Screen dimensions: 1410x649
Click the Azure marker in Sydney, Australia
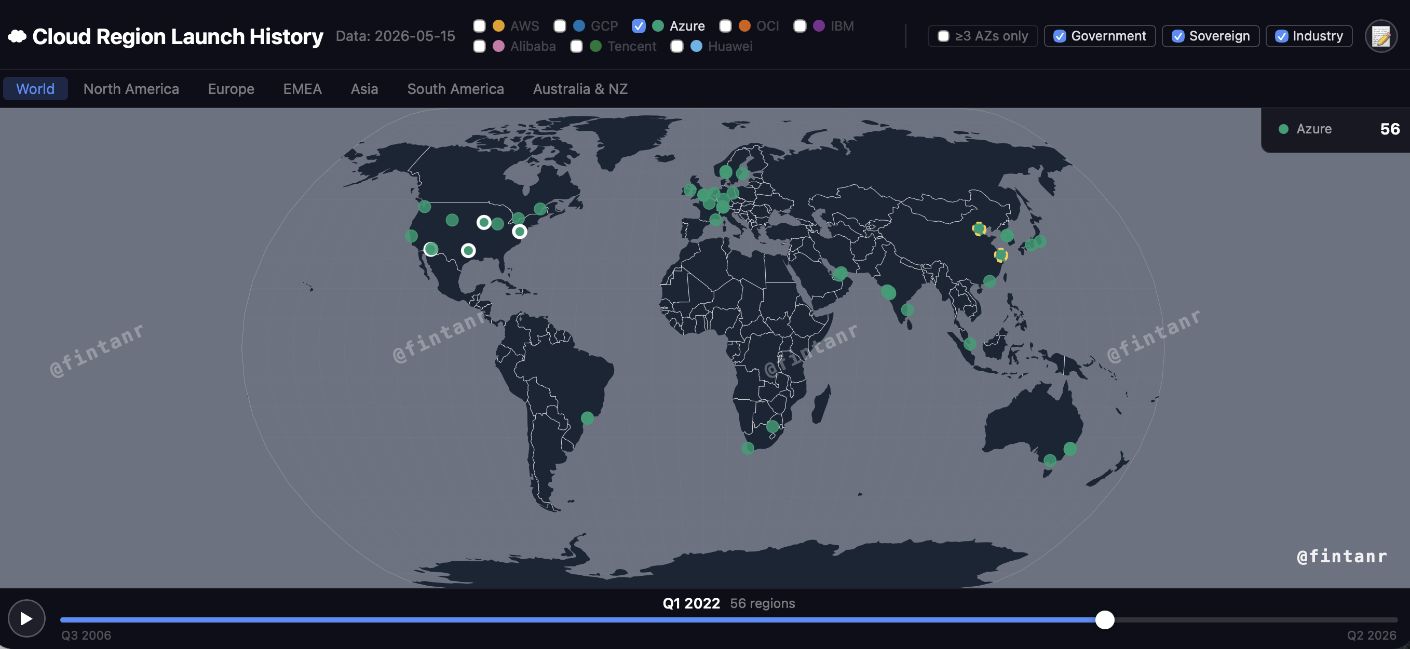1070,449
